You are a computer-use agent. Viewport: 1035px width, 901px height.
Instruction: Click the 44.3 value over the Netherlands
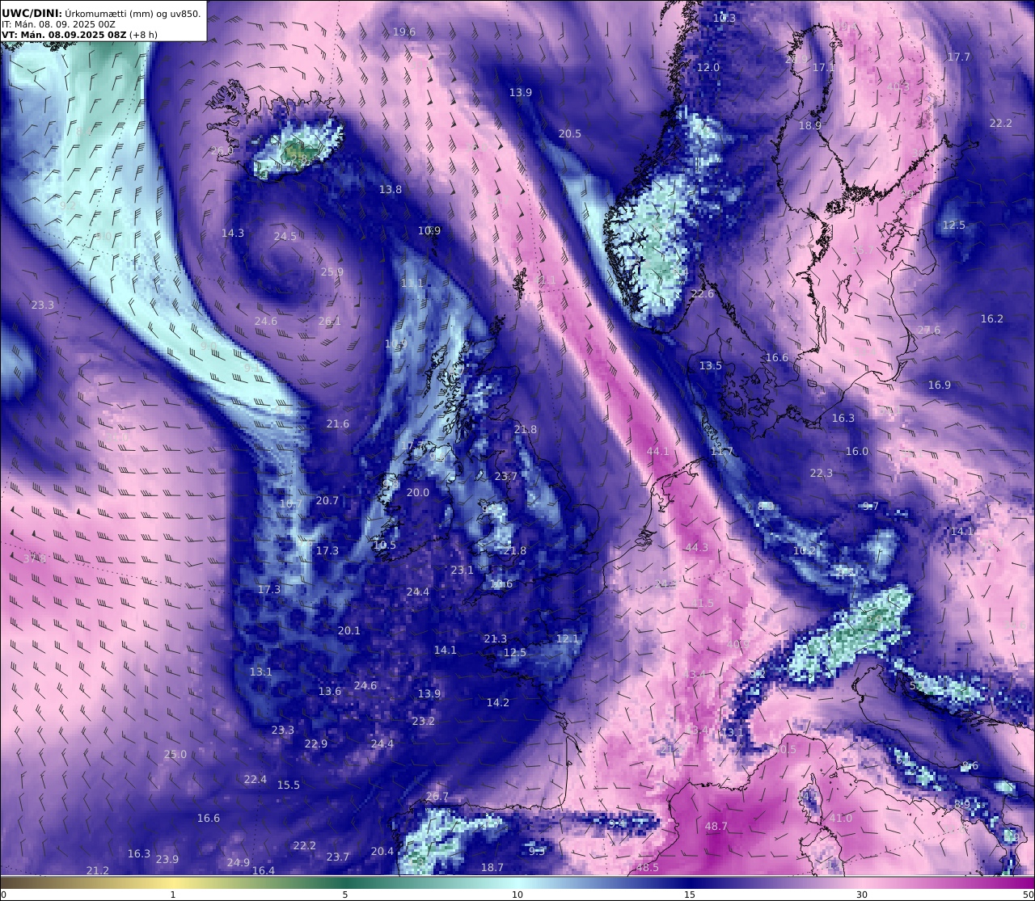(697, 548)
